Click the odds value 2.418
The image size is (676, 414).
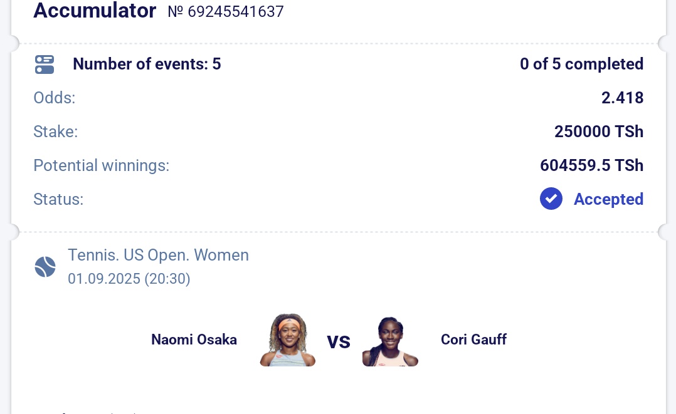pyautogui.click(x=623, y=98)
